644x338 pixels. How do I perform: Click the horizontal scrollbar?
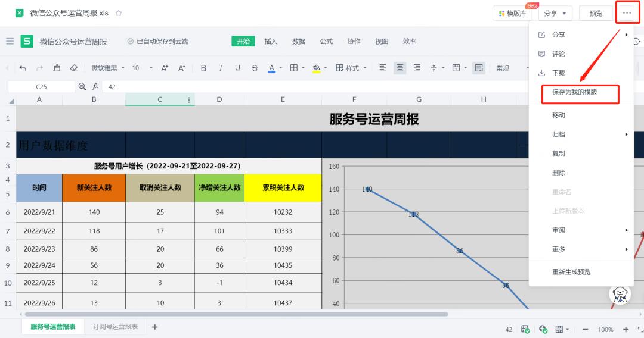(x=236, y=314)
